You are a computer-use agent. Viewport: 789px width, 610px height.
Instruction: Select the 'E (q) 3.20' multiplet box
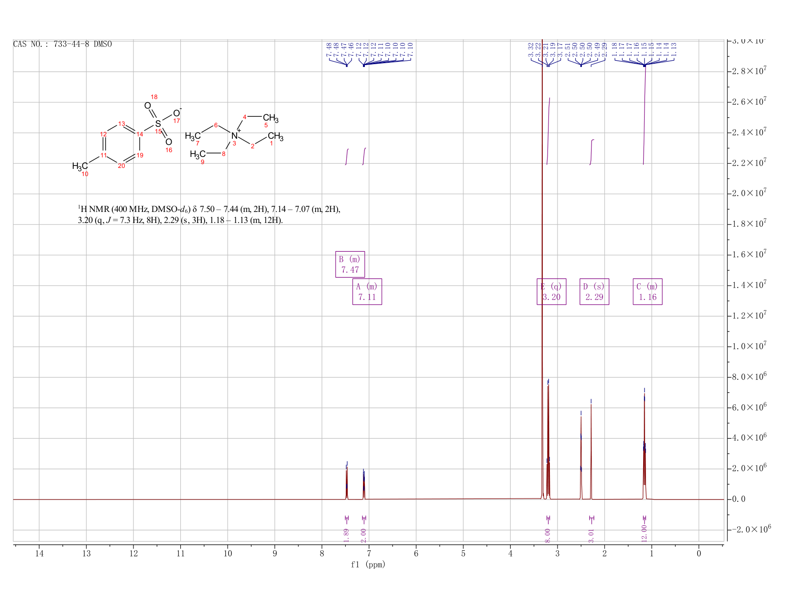(x=551, y=291)
